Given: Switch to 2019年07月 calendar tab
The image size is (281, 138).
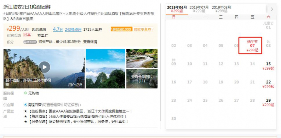Looking at the screenshot, I should point(199,9).
